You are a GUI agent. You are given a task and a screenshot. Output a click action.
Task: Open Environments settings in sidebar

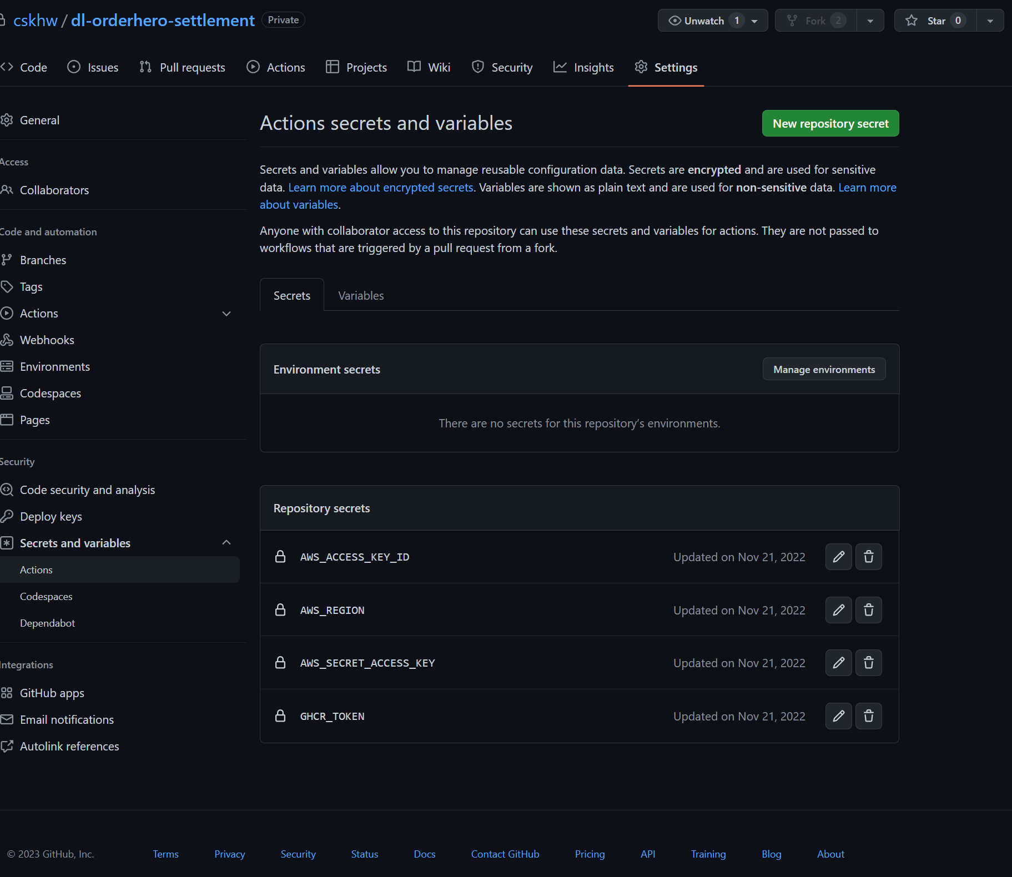click(x=55, y=366)
